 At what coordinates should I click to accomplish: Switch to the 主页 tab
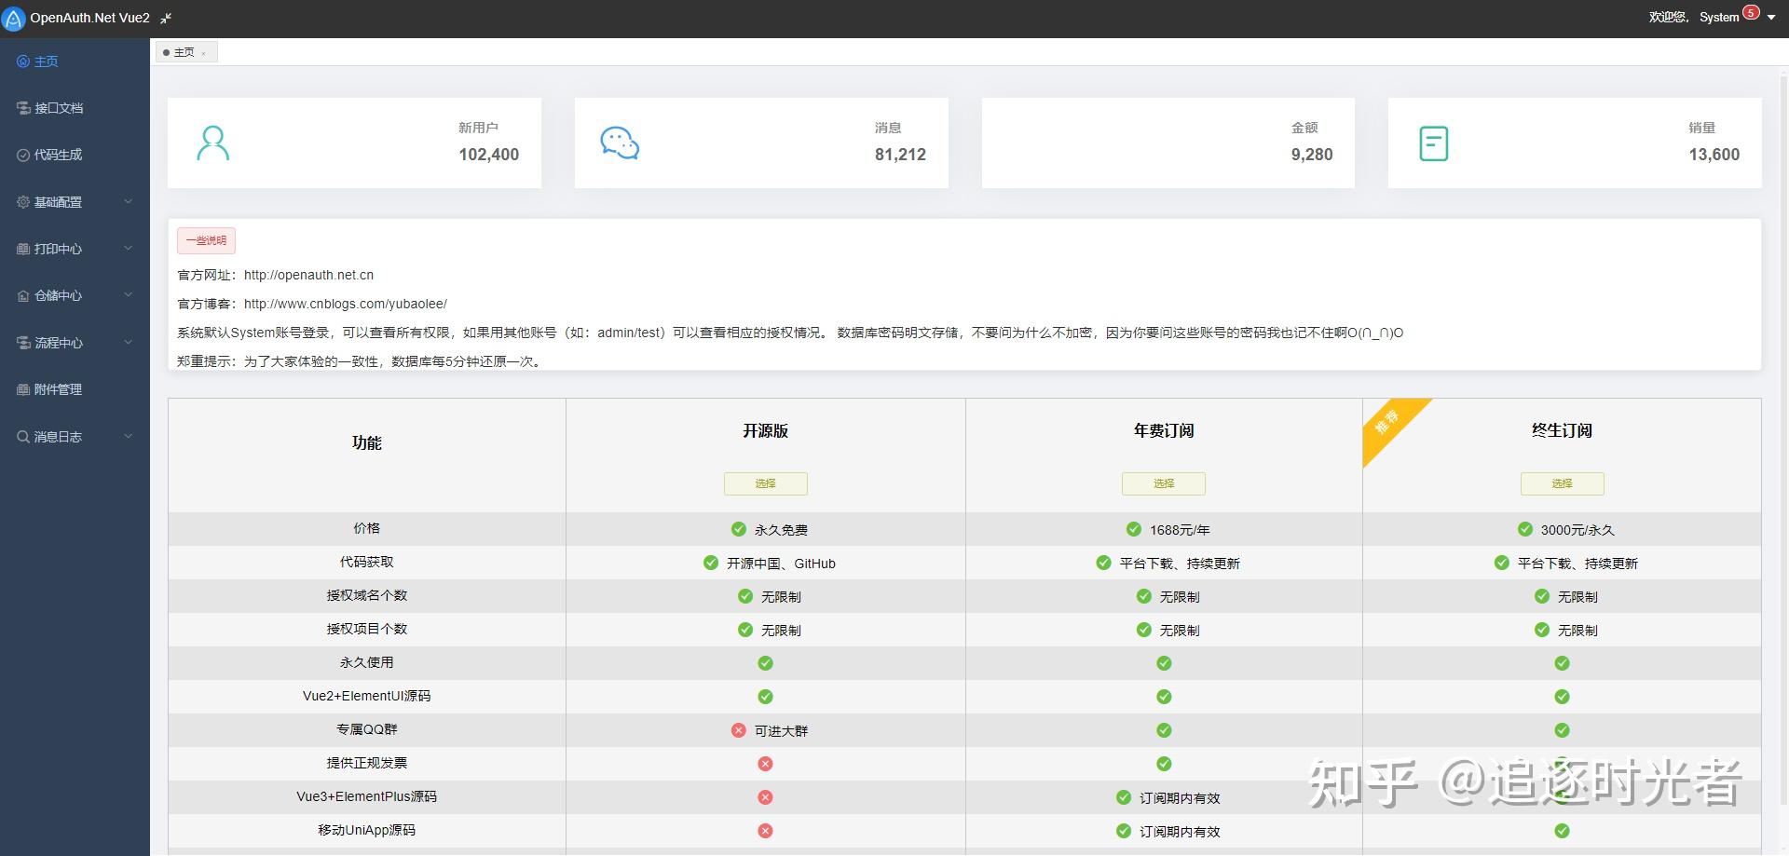coord(184,51)
